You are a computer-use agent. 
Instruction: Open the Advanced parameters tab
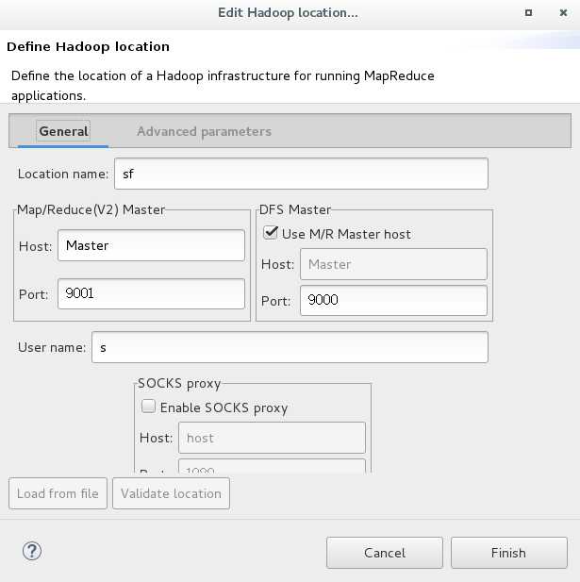point(204,131)
